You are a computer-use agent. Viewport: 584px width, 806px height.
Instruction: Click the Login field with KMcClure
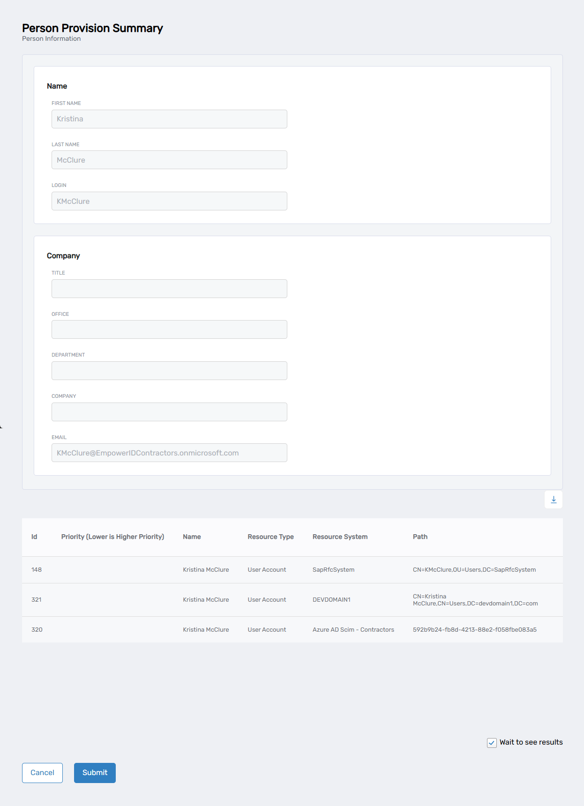pos(169,201)
